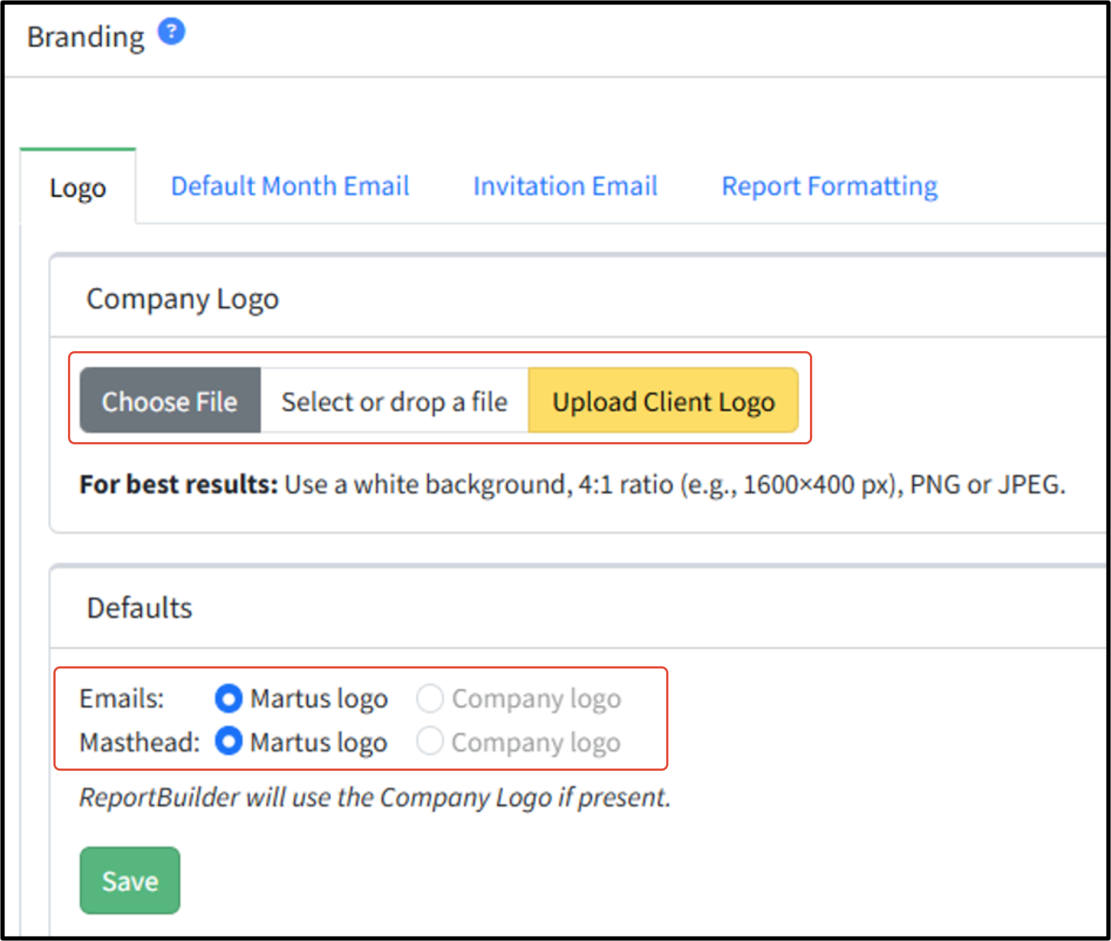
Task: Click the Upload Client Logo button
Action: (663, 401)
